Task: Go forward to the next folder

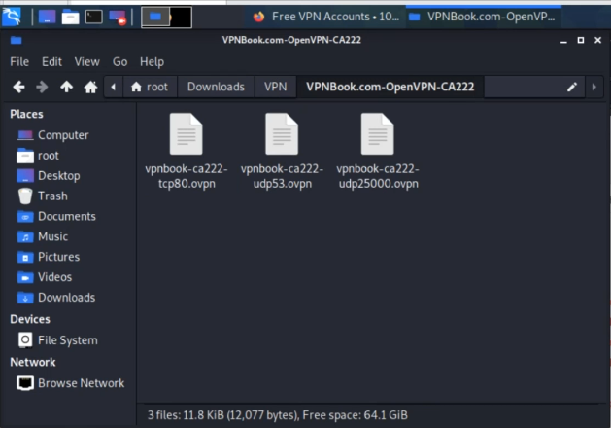Action: coord(42,87)
